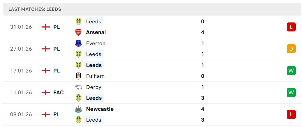Click the Everton club crest icon

78,43
